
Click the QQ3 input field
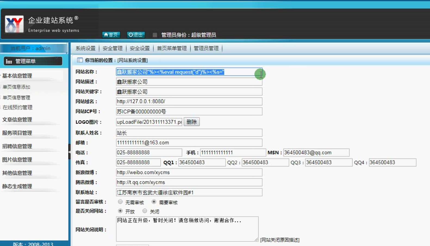[x=329, y=162]
